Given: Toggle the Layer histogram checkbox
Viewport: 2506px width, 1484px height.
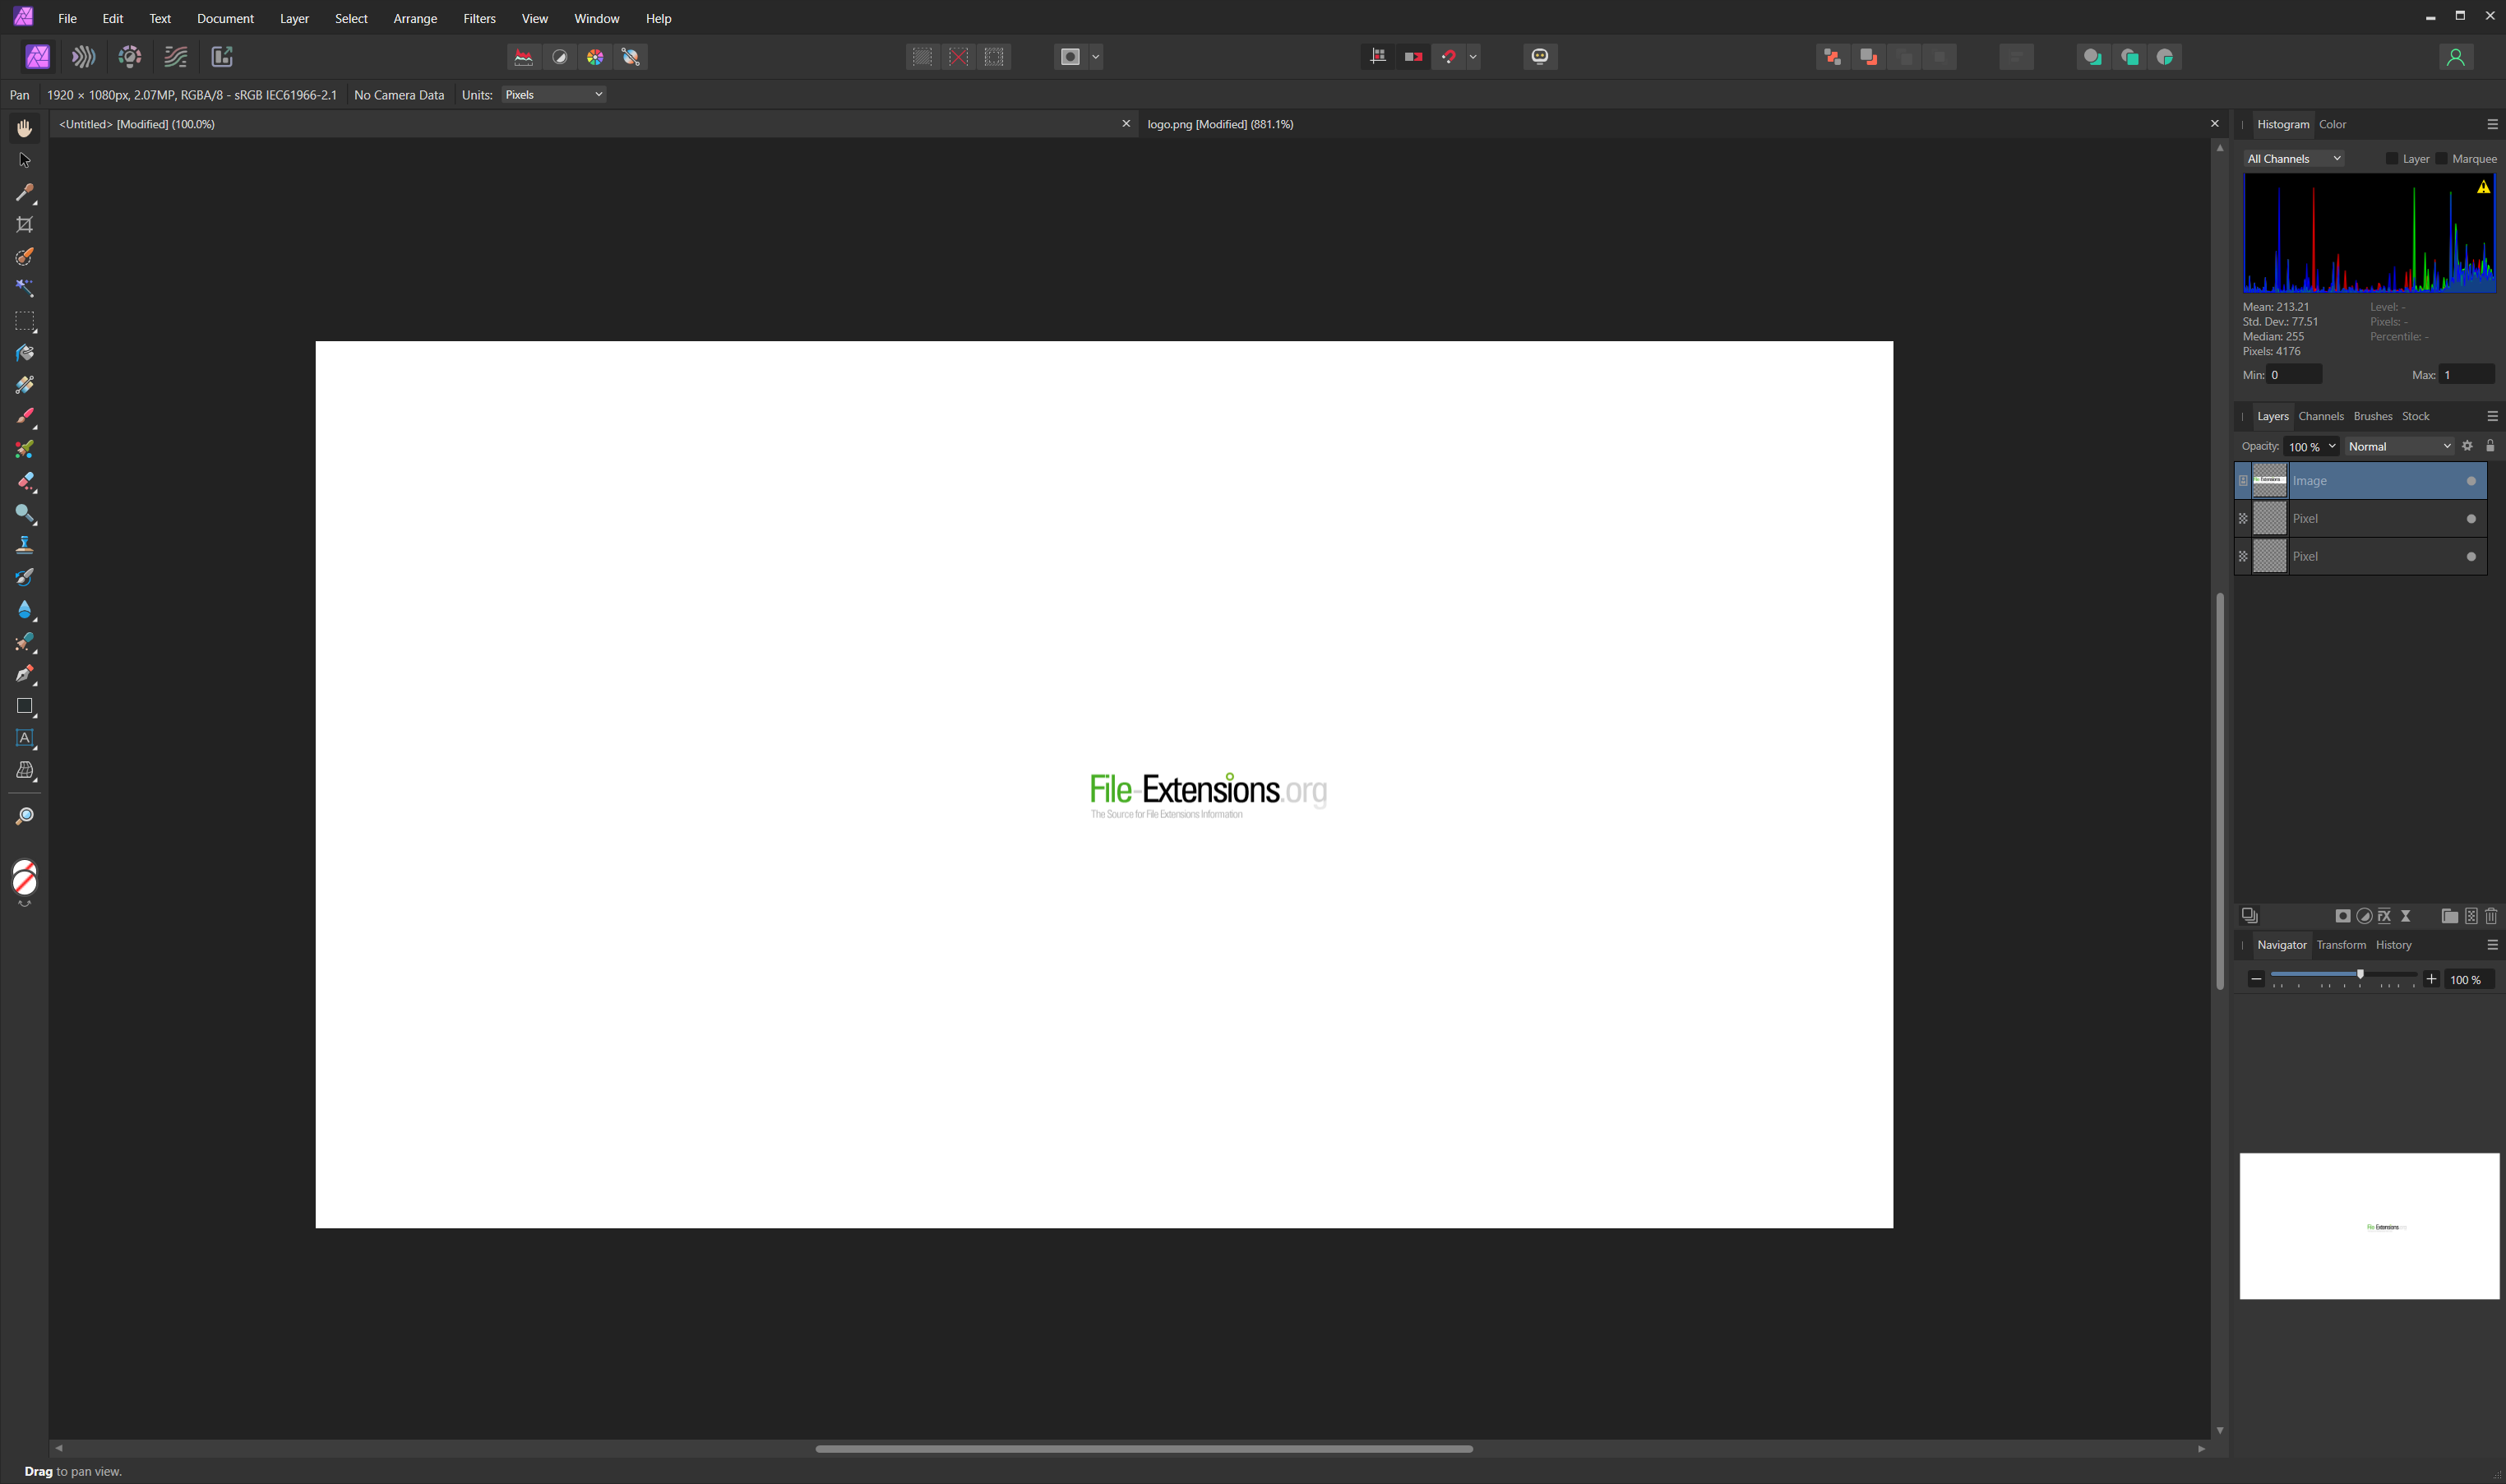Looking at the screenshot, I should 2392,159.
